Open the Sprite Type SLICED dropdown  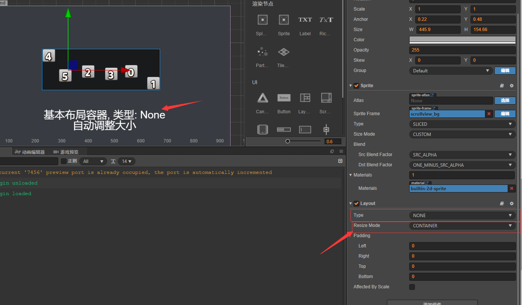coord(462,124)
